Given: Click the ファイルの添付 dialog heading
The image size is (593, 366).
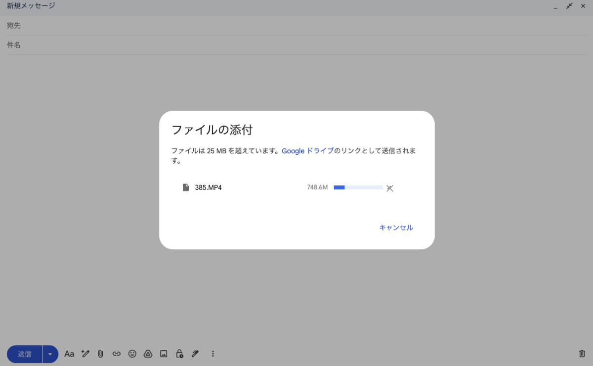Looking at the screenshot, I should point(212,130).
